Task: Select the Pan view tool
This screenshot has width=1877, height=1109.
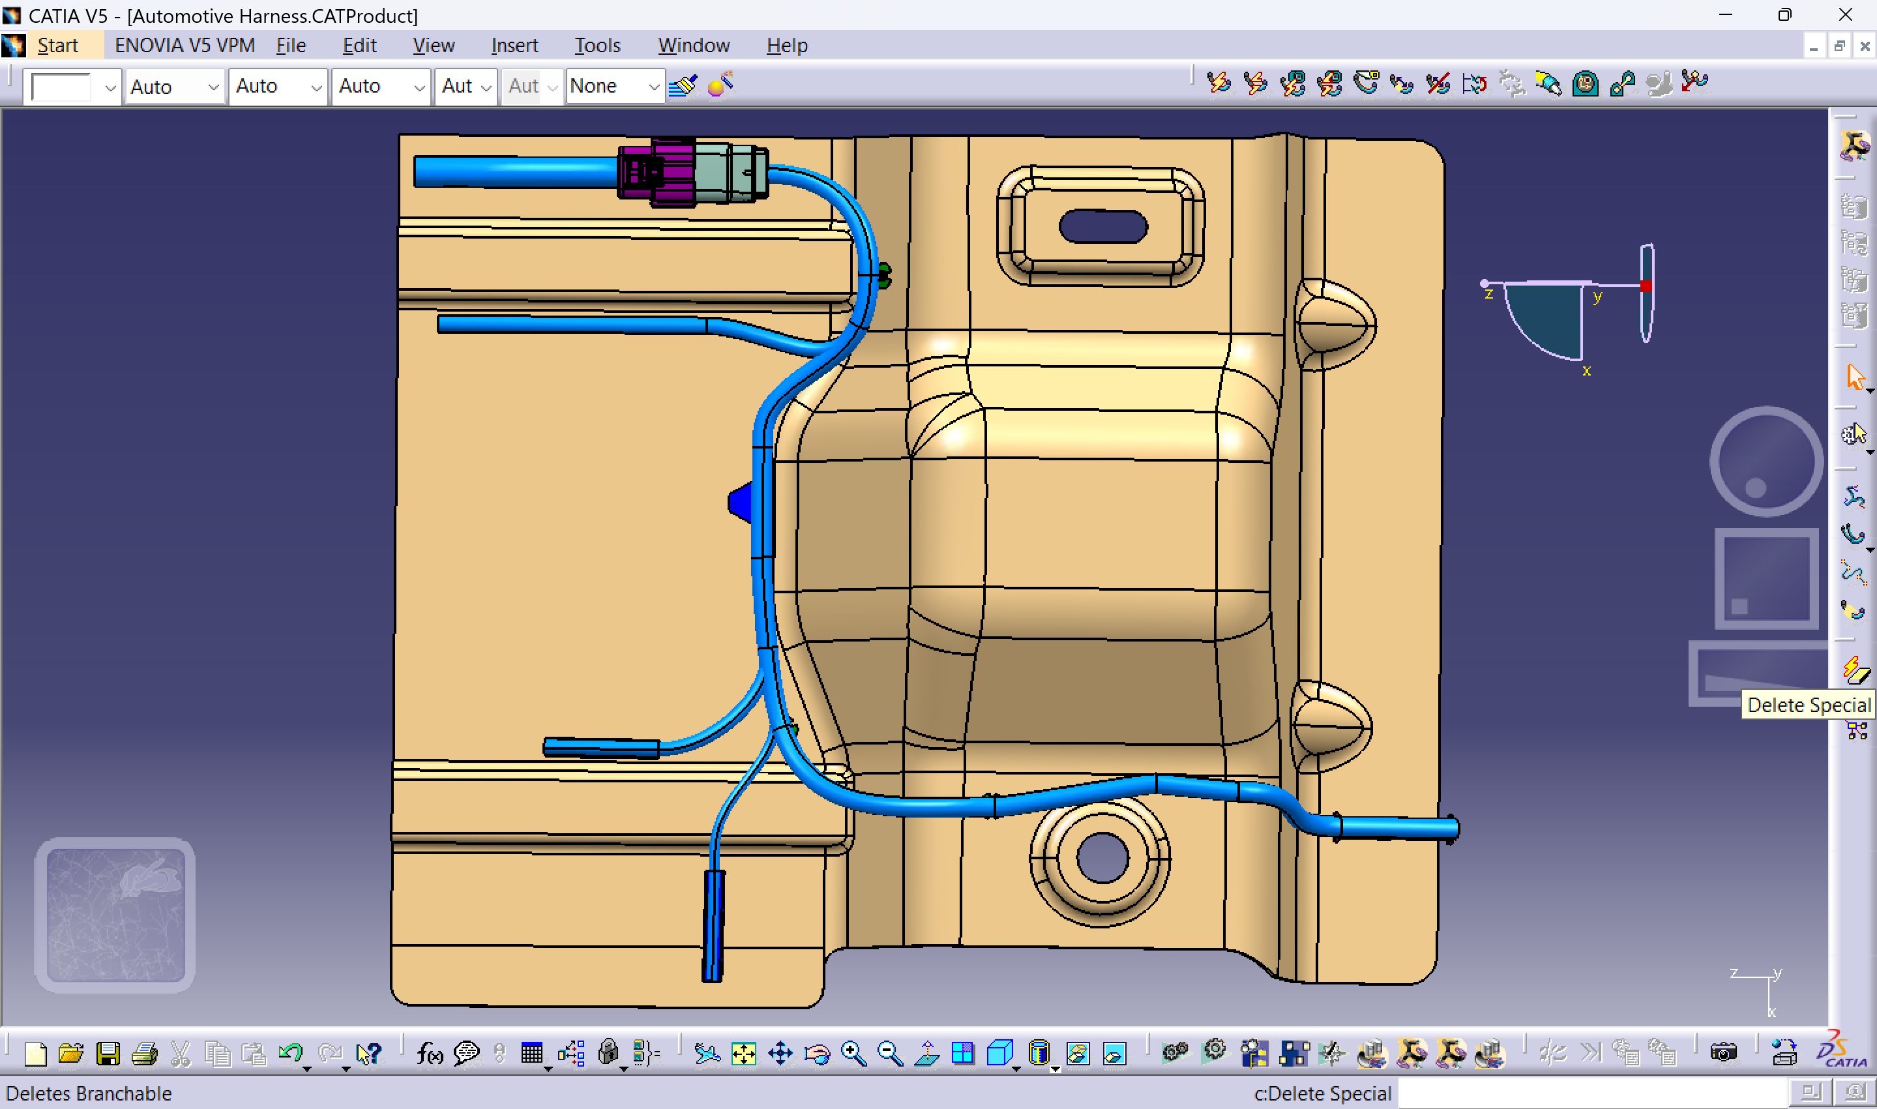Action: [x=780, y=1054]
